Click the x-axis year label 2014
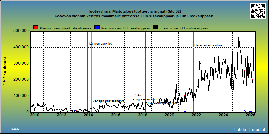 88,115
